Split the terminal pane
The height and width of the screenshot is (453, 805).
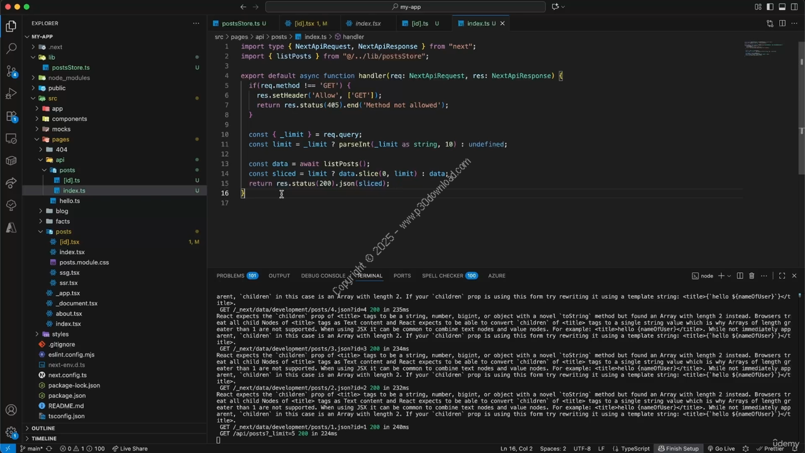[x=740, y=276]
